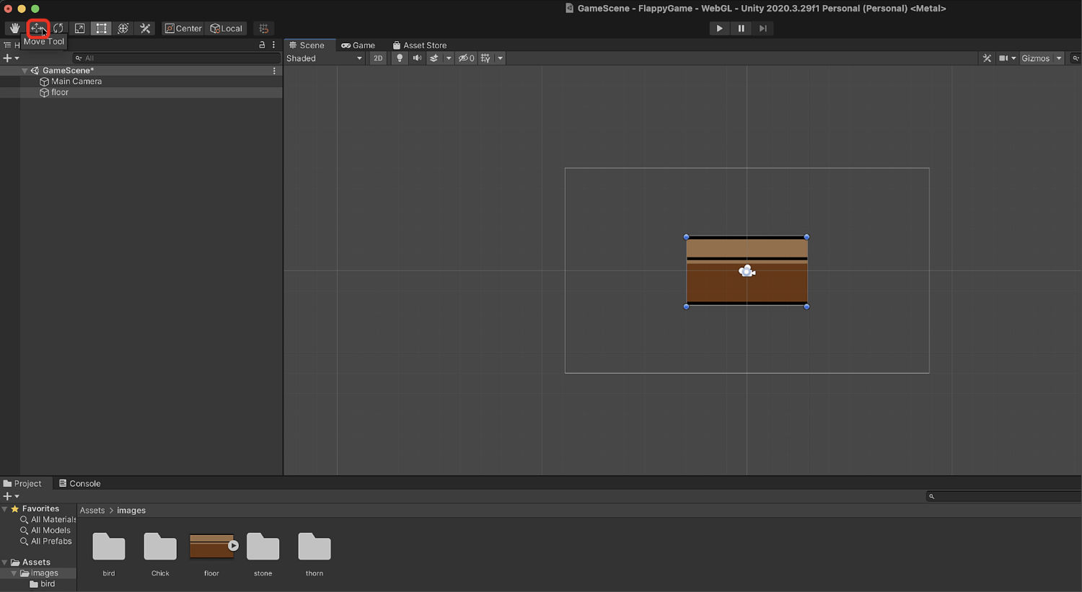Viewport: 1082px width, 592px height.
Task: Toggle scene lighting with the bulb icon
Action: (x=399, y=58)
